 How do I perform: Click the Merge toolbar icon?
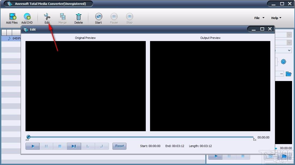tap(63, 17)
